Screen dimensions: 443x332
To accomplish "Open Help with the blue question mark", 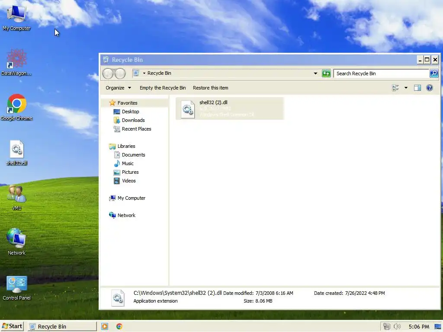I will click(x=430, y=88).
